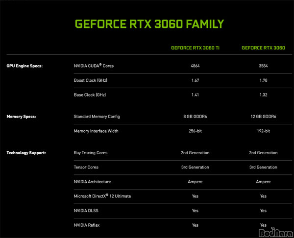294x238 pixels.
Task: Click the 12 GB GDDR6 value
Action: [264, 117]
